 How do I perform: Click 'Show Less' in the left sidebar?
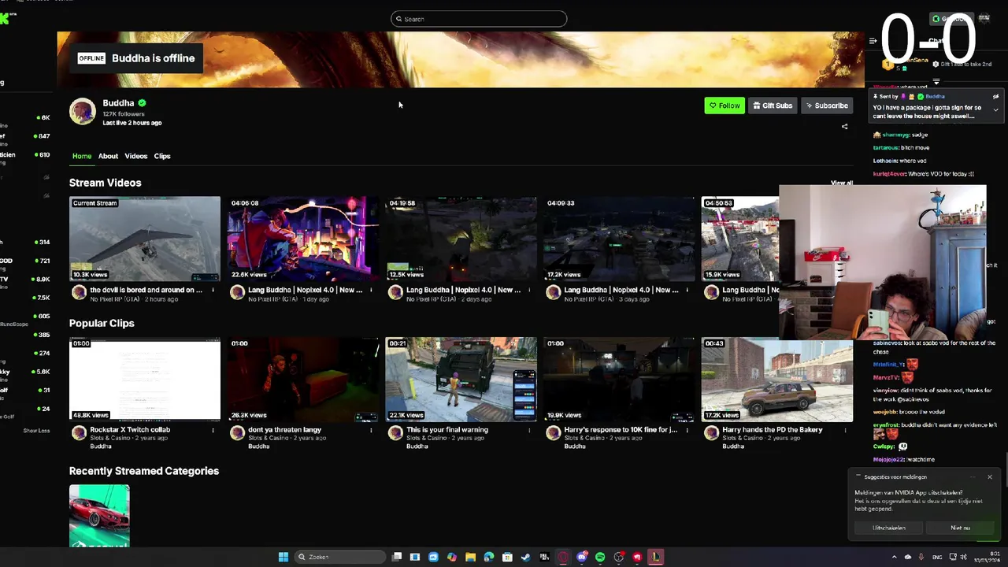[36, 431]
